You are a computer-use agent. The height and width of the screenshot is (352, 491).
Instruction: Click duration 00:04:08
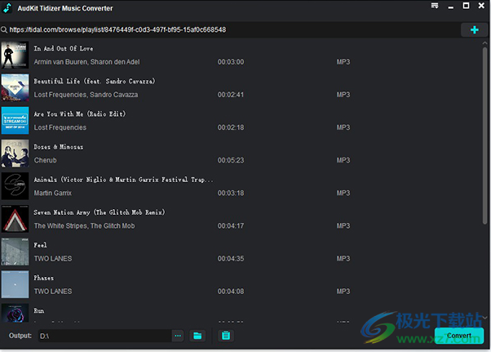[x=231, y=292]
